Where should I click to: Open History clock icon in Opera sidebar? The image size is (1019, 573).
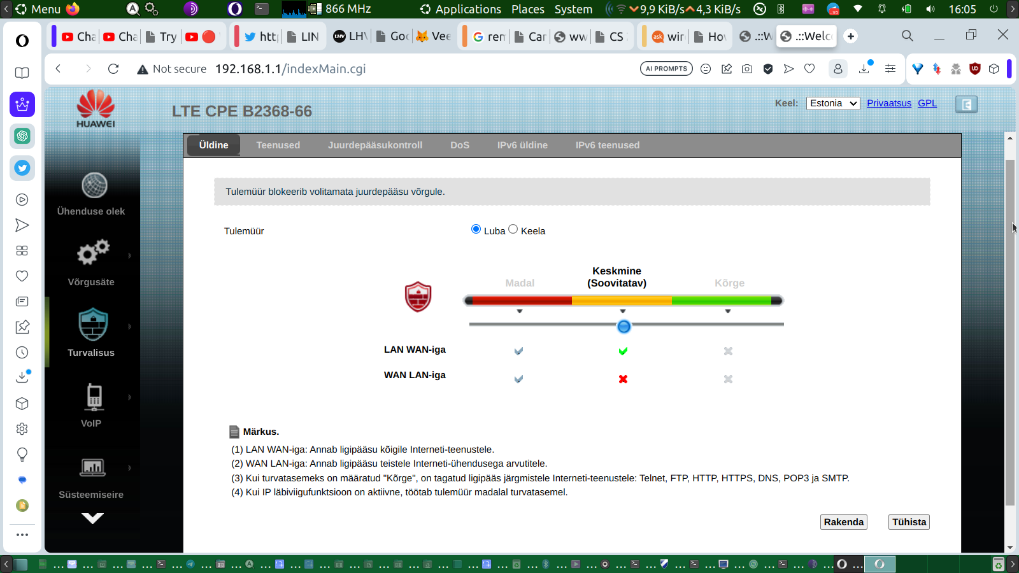point(22,353)
